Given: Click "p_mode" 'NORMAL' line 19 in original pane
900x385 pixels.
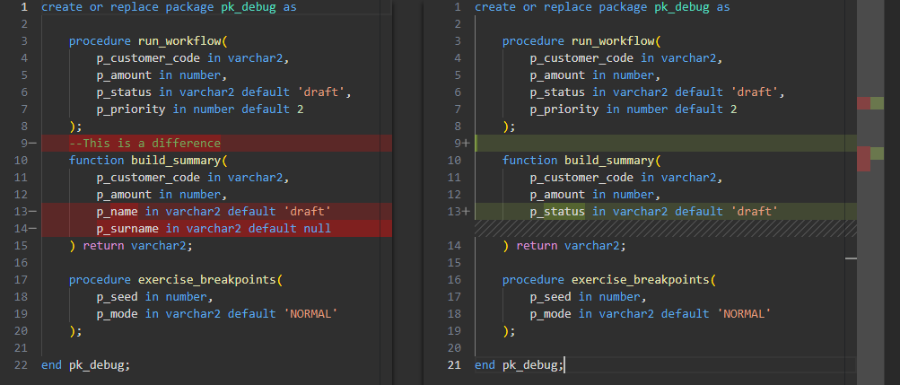Looking at the screenshot, I should coord(217,314).
